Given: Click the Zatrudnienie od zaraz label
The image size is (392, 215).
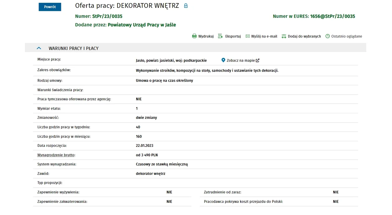Looking at the screenshot, I should (223, 192).
